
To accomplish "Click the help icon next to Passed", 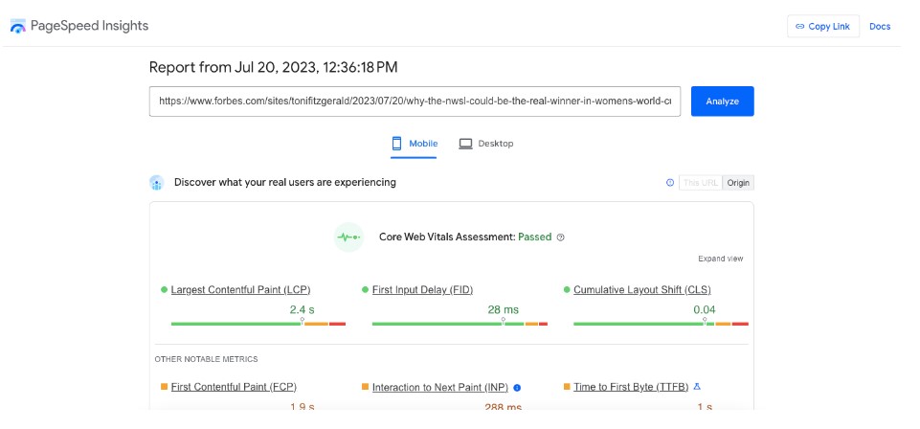I will pos(561,237).
